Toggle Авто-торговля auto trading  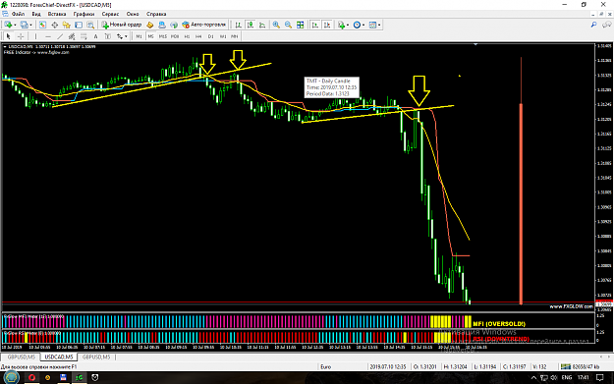[204, 25]
